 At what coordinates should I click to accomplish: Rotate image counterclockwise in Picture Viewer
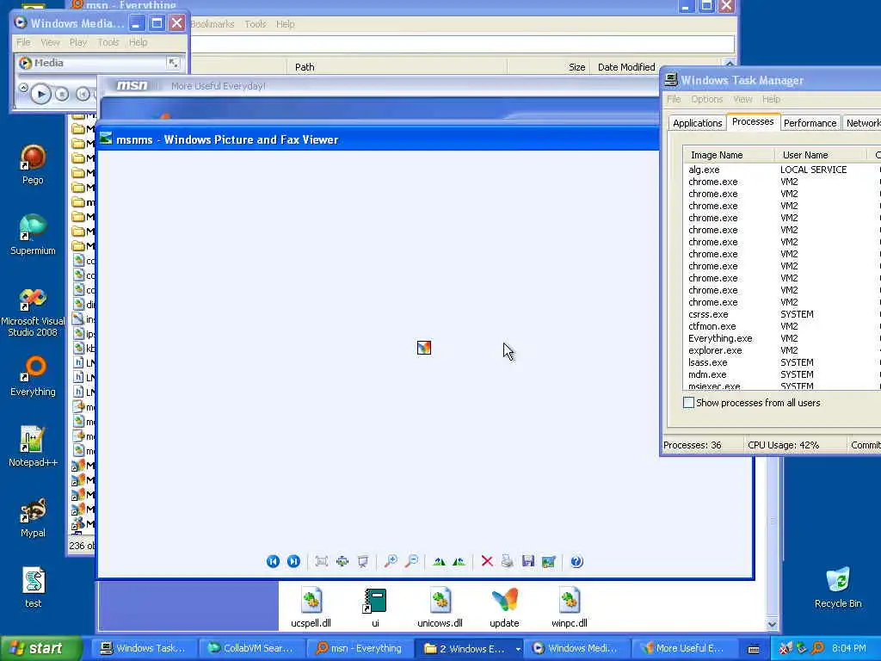coord(459,561)
